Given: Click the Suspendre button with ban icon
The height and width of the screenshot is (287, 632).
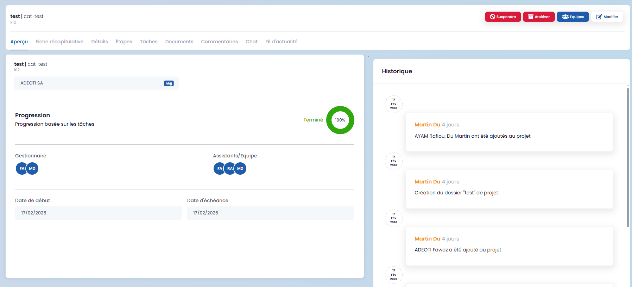Looking at the screenshot, I should 503,17.
